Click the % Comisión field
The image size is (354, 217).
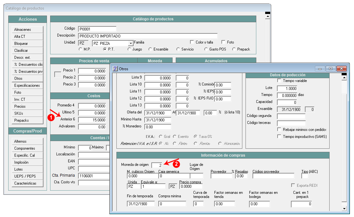223,85
